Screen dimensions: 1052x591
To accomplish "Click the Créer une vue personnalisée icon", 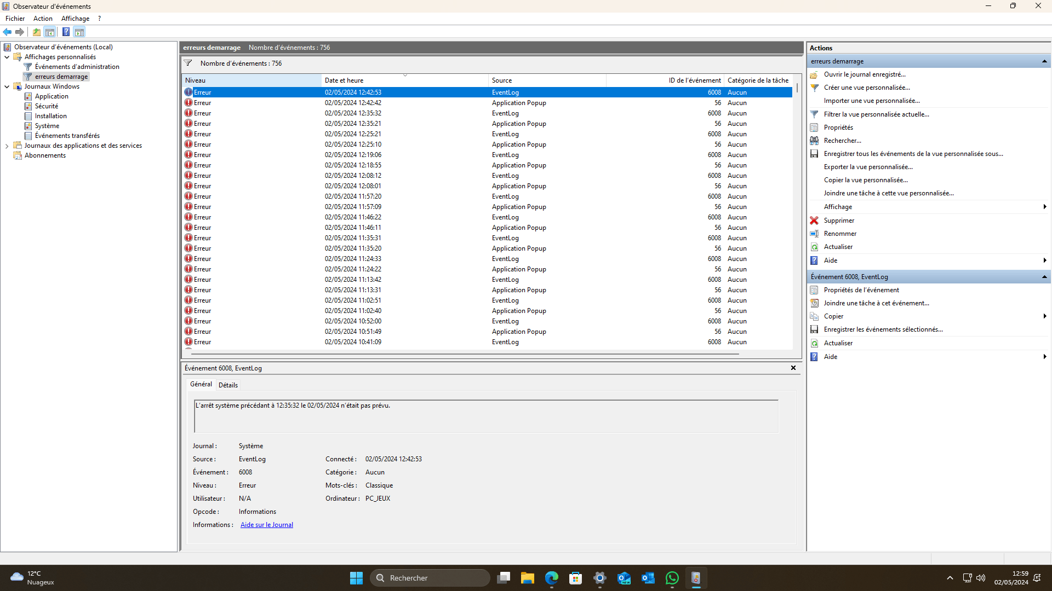I will [x=814, y=88].
